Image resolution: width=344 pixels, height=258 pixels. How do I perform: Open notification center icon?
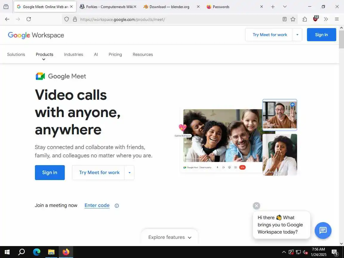pos(334,252)
